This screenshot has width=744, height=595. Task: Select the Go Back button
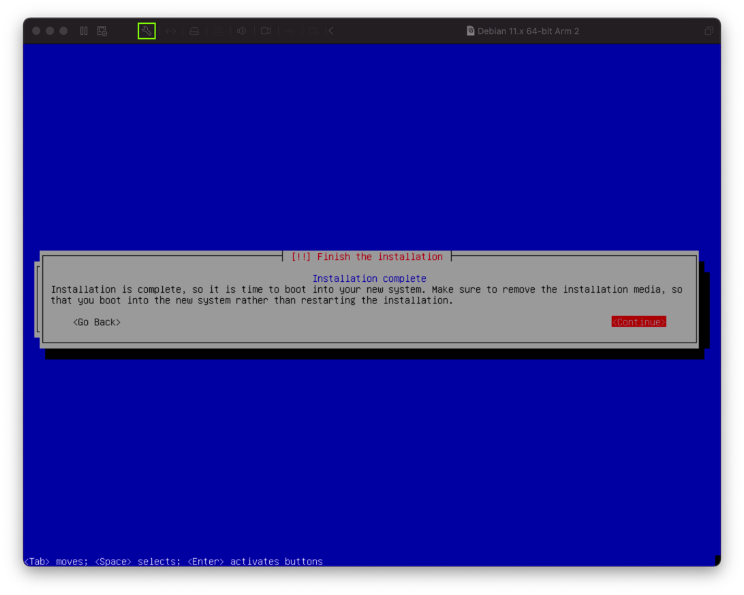tap(97, 322)
